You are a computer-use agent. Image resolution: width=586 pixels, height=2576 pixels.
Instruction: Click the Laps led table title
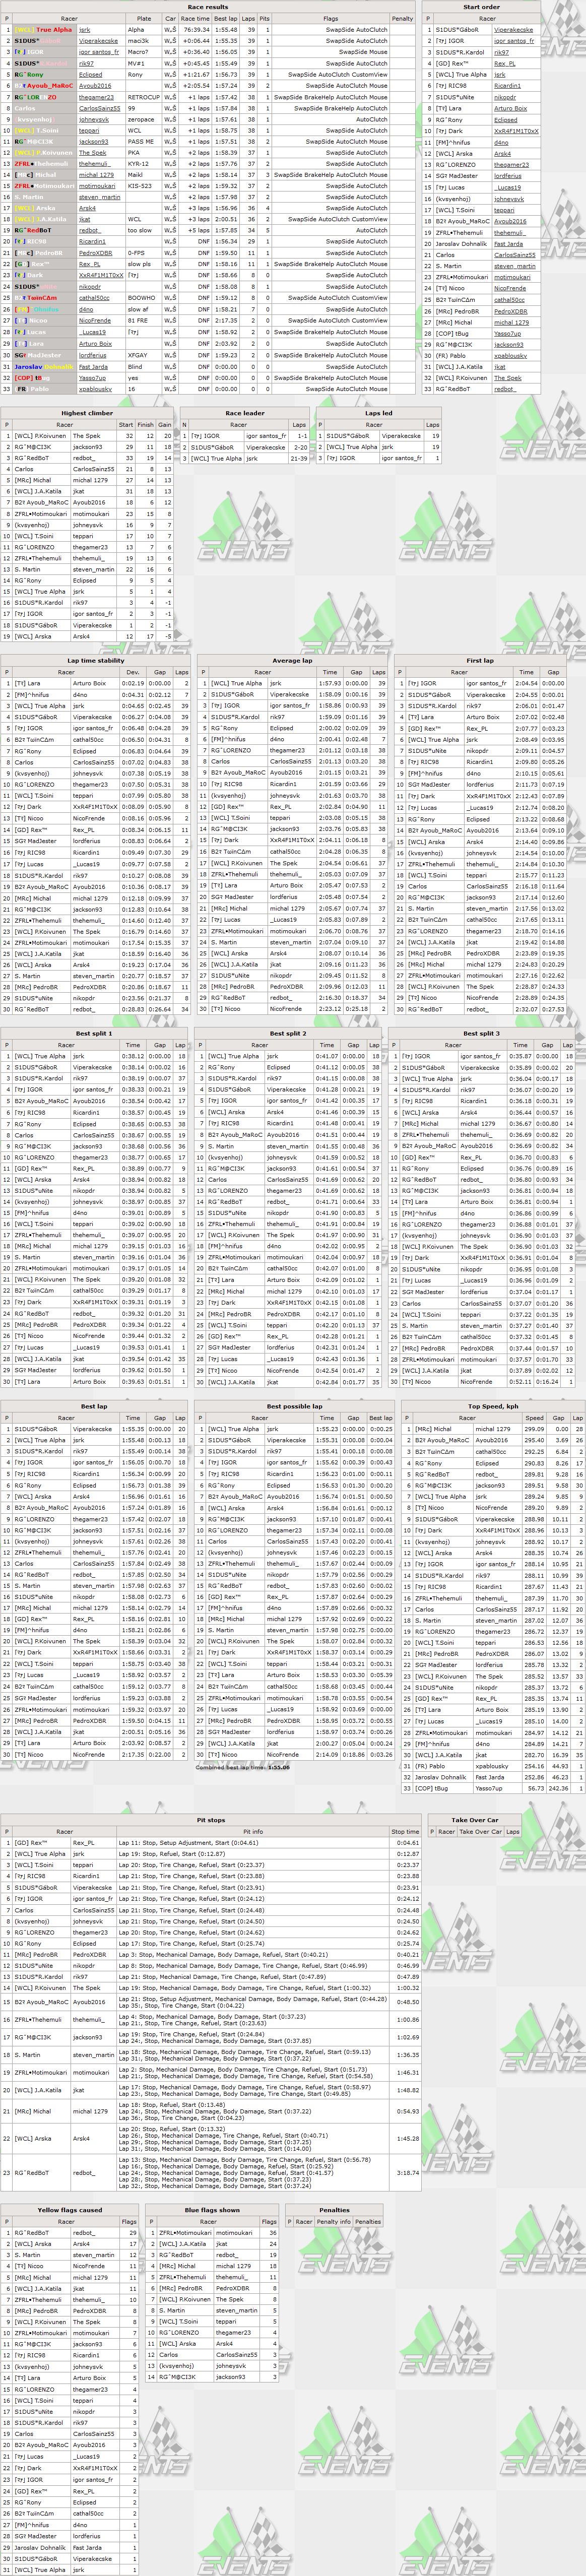(x=379, y=413)
